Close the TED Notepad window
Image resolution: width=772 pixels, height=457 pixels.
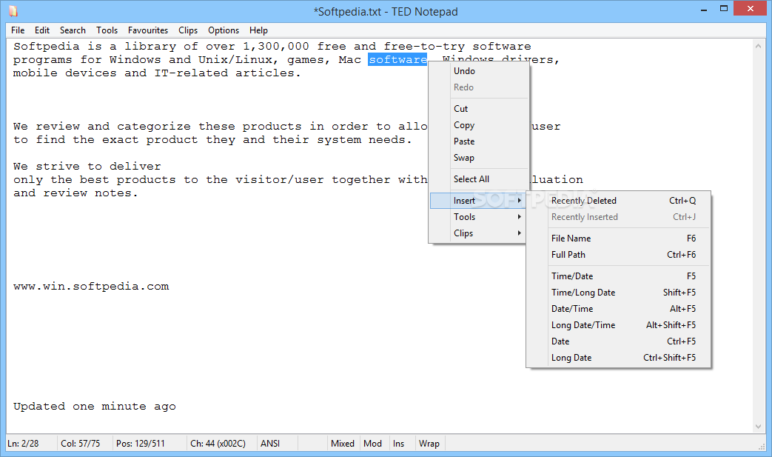click(x=751, y=8)
